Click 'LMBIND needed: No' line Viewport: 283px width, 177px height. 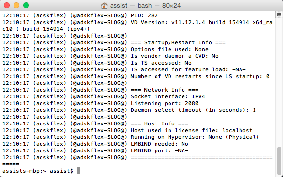[x=159, y=144]
